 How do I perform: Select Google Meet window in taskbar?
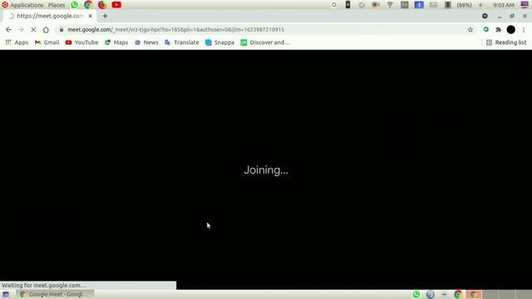(x=56, y=294)
